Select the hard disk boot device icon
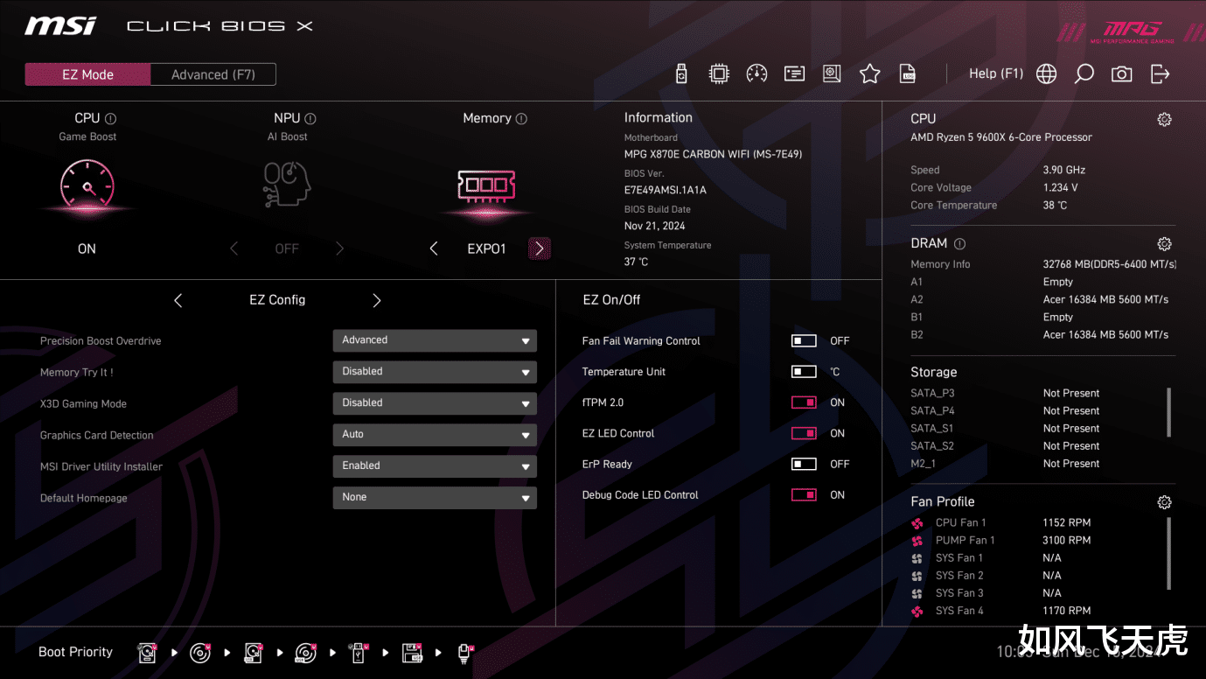This screenshot has width=1206, height=679. pyautogui.click(x=147, y=653)
